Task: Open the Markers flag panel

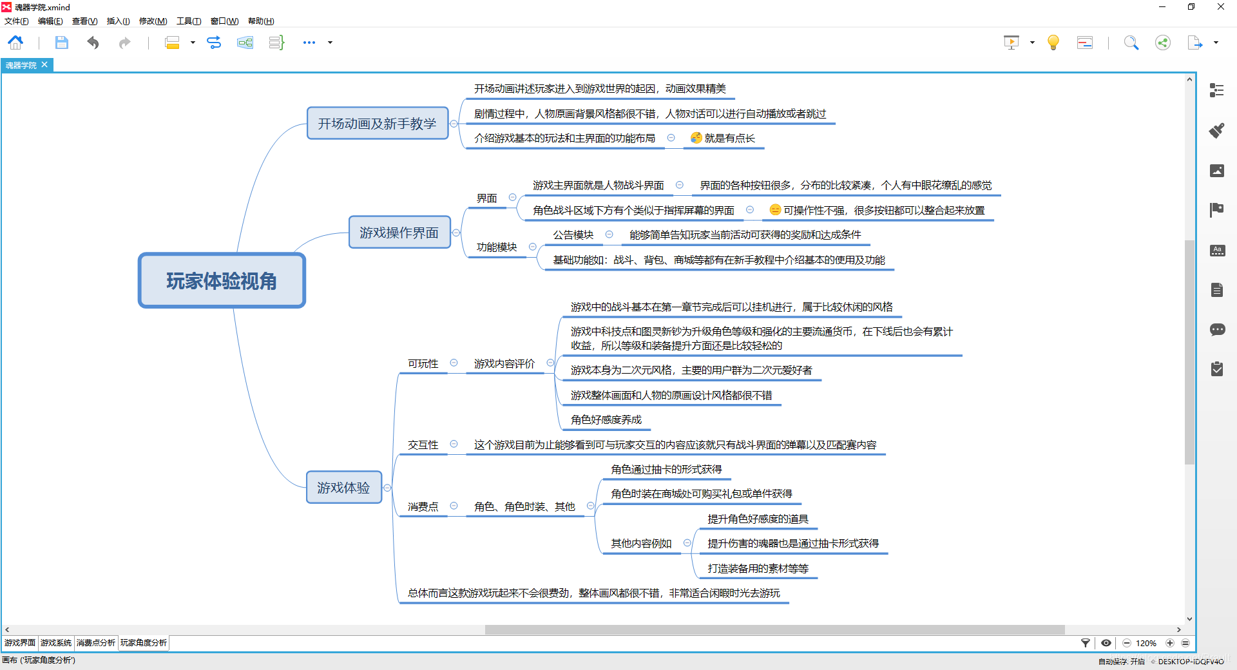Action: tap(1216, 210)
